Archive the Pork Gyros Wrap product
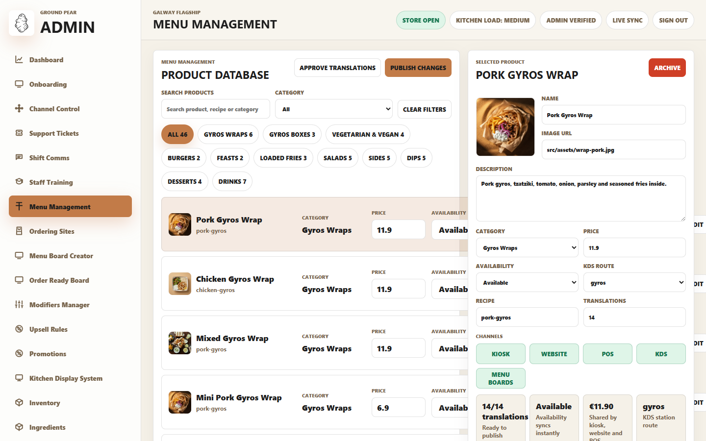The height and width of the screenshot is (441, 706). click(667, 68)
